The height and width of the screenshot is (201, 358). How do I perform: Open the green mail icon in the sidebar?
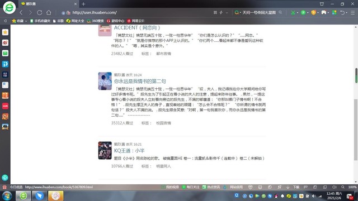pos(5,53)
